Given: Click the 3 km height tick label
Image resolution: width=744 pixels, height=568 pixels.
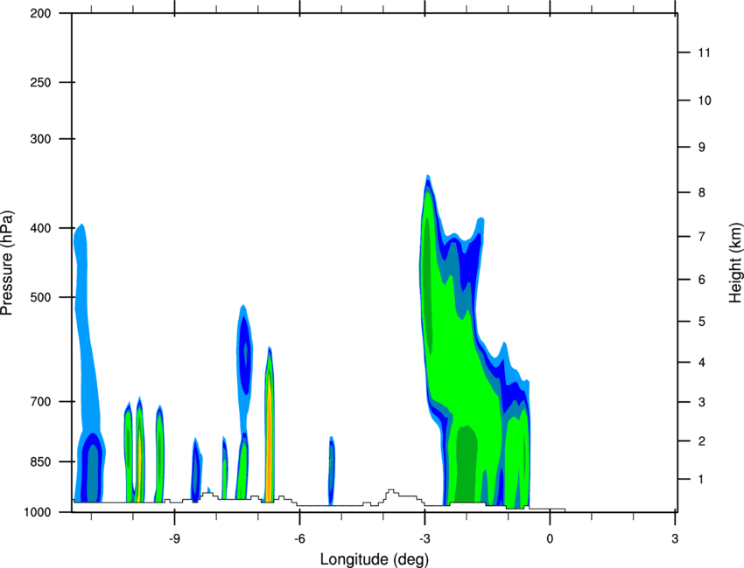Looking at the screenshot, I should point(701,402).
